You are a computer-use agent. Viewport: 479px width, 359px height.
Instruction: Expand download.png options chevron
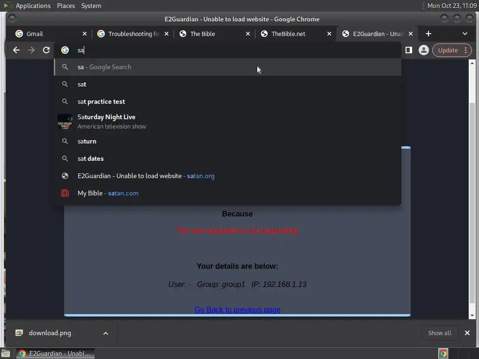[x=105, y=333]
